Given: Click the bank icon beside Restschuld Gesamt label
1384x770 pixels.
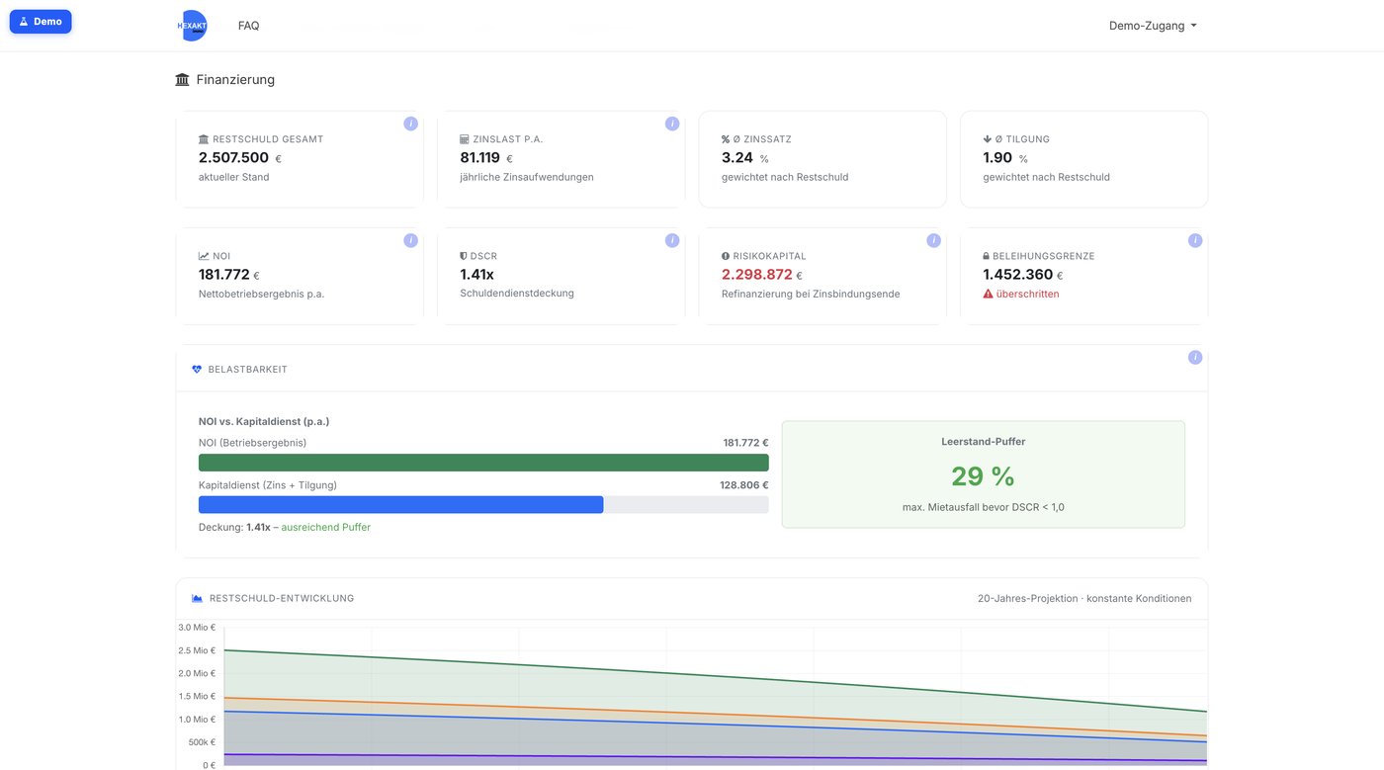Looking at the screenshot, I should point(204,139).
